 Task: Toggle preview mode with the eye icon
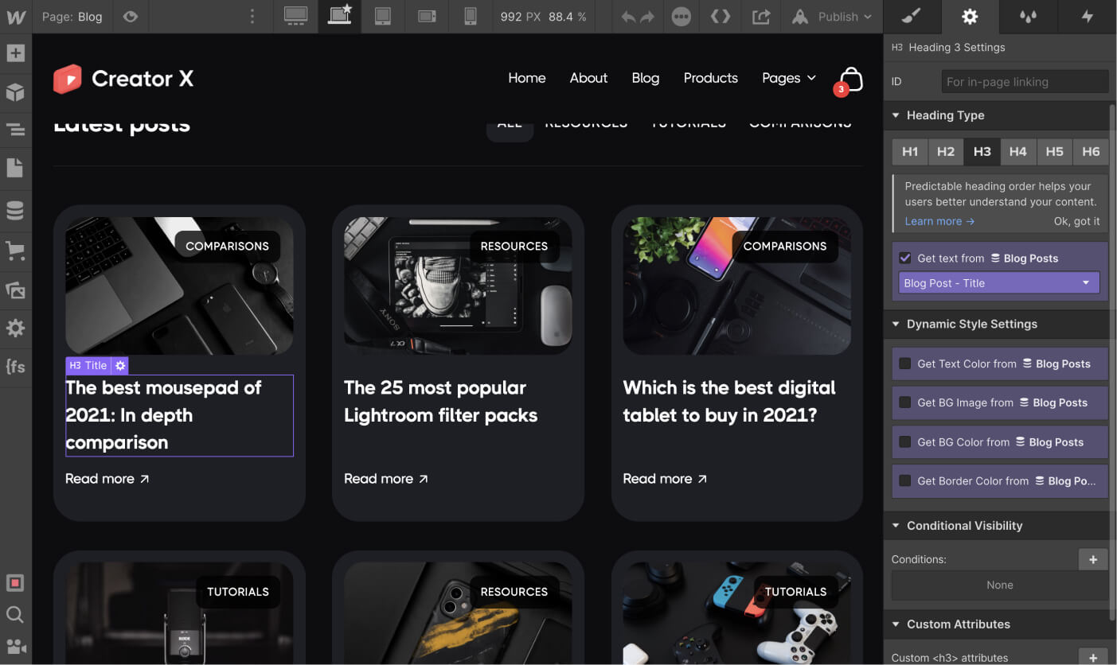131,16
